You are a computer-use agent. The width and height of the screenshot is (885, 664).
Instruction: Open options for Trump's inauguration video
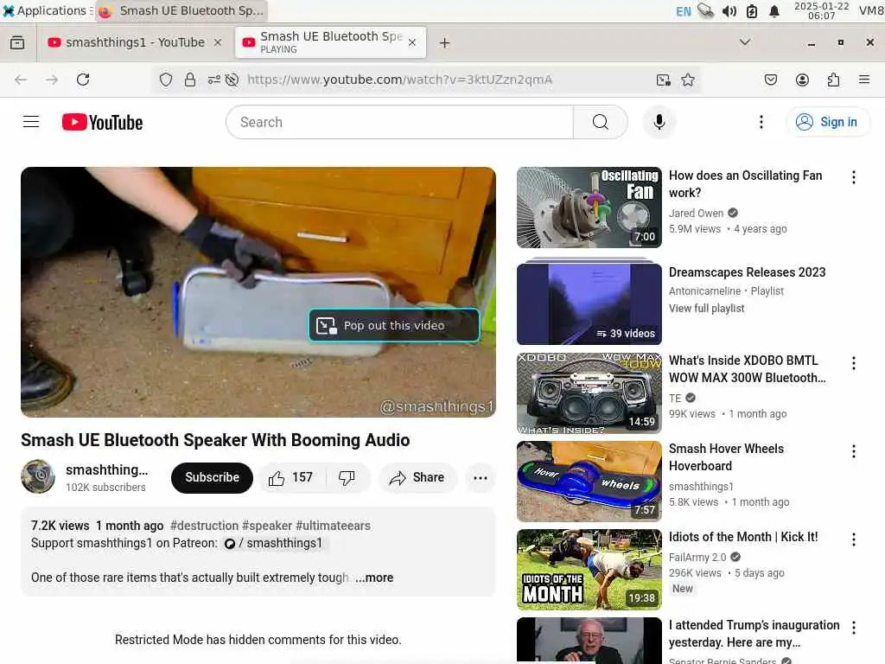pyautogui.click(x=853, y=628)
